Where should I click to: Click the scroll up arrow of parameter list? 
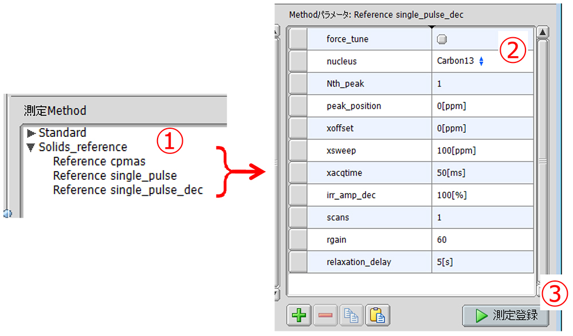pyautogui.click(x=542, y=32)
